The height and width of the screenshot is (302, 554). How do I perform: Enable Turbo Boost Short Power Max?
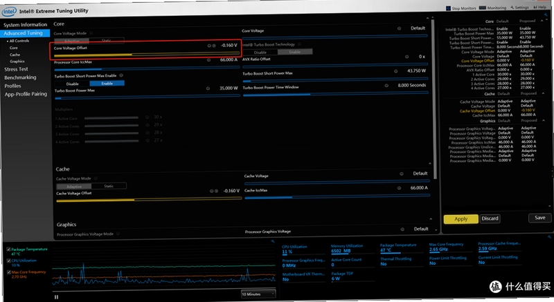pos(107,84)
